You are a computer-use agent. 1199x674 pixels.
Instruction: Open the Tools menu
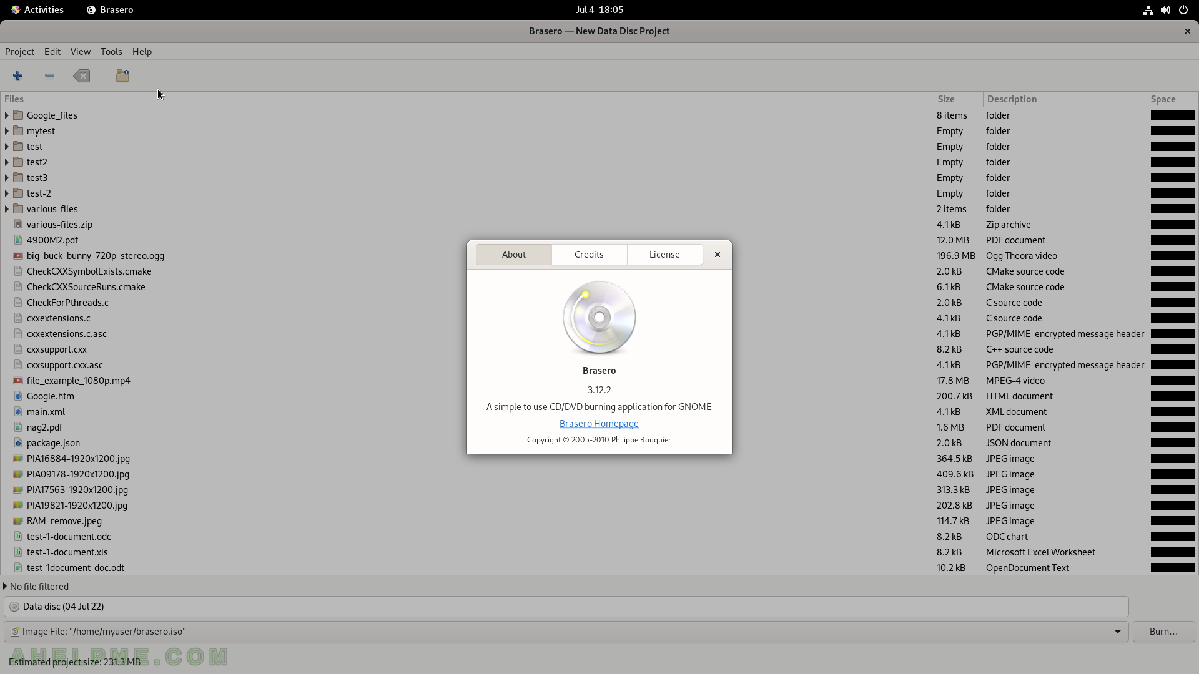(111, 51)
